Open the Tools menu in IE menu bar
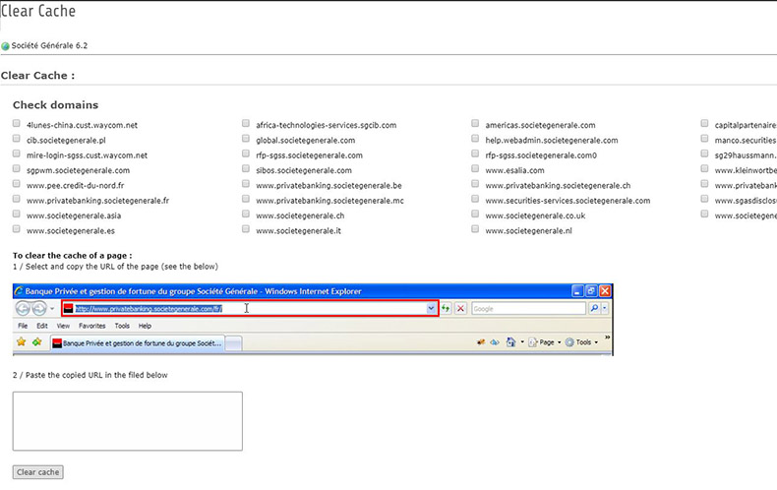 [x=122, y=326]
